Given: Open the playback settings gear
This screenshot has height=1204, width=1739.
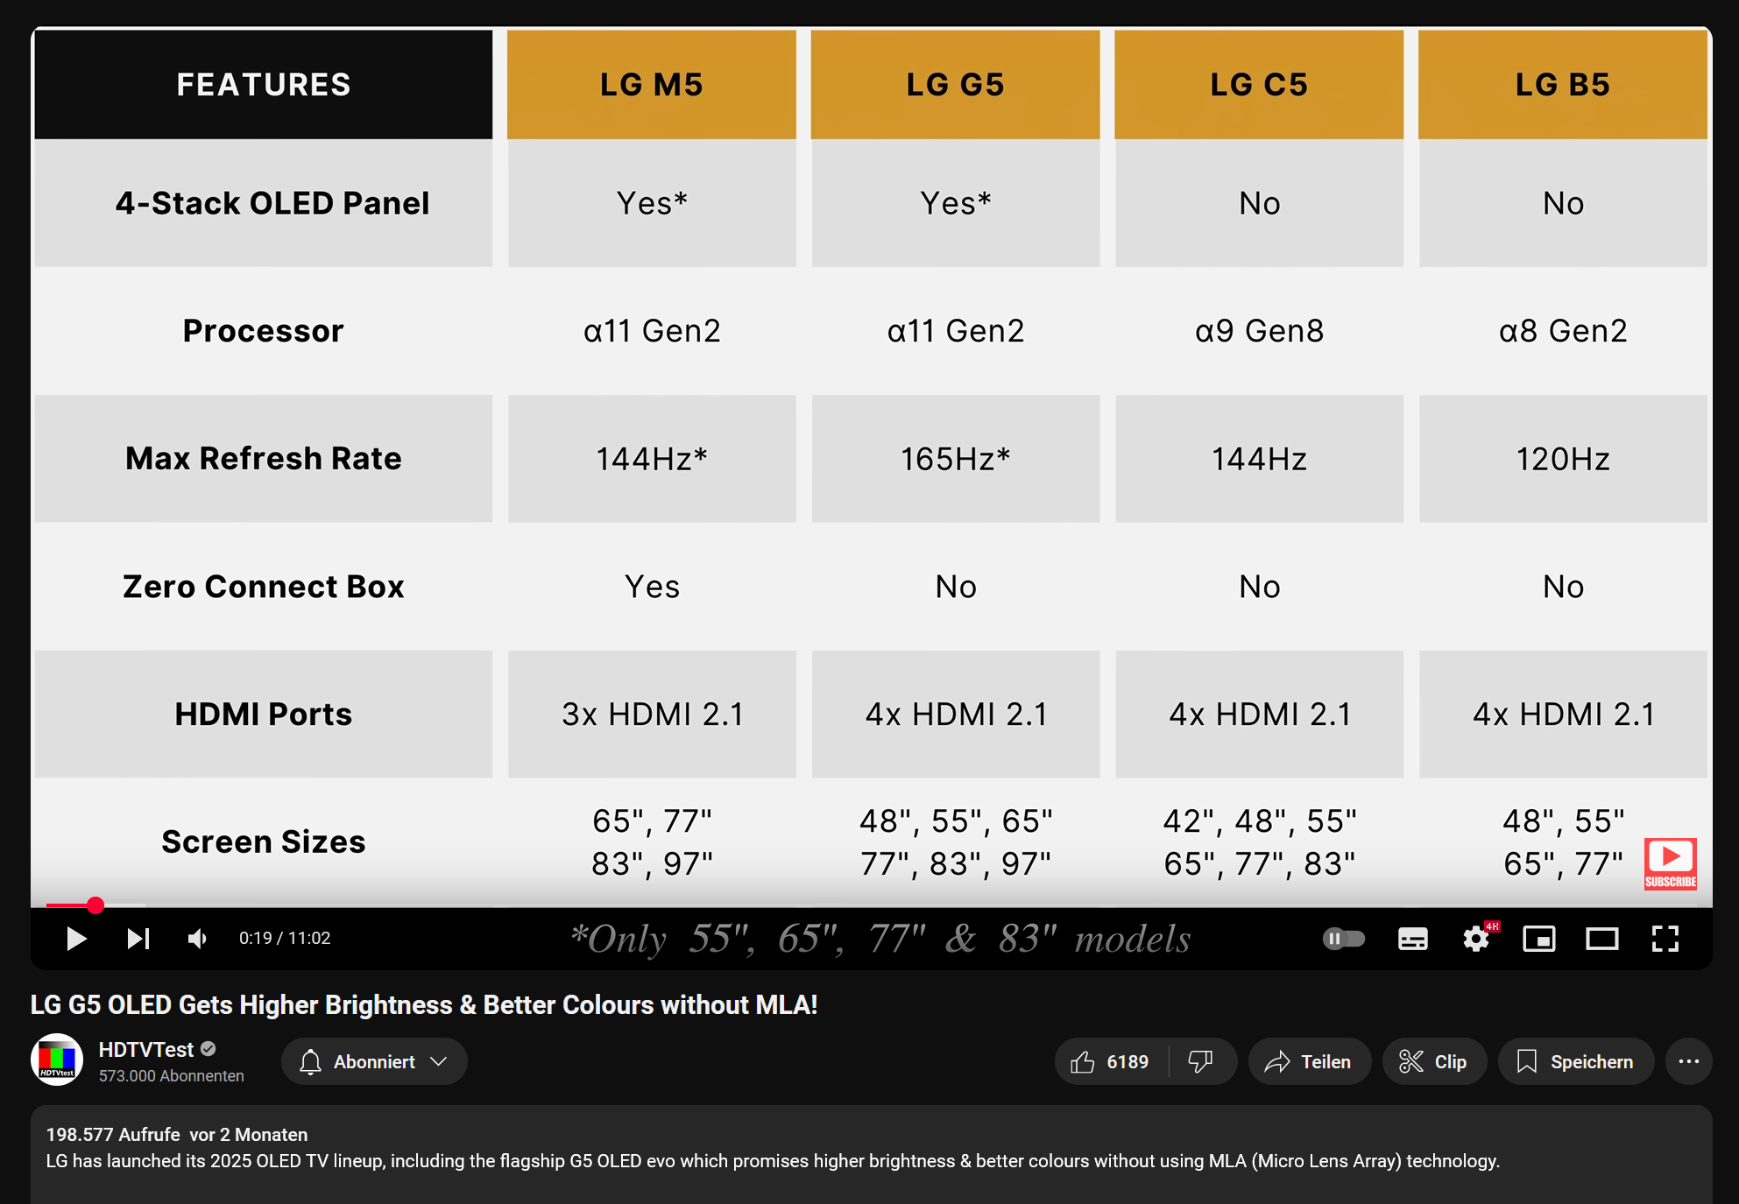Looking at the screenshot, I should pos(1476,938).
